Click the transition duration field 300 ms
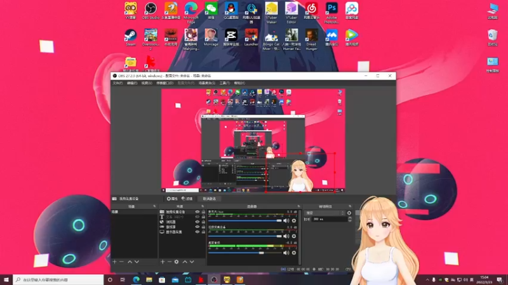 pos(329,219)
